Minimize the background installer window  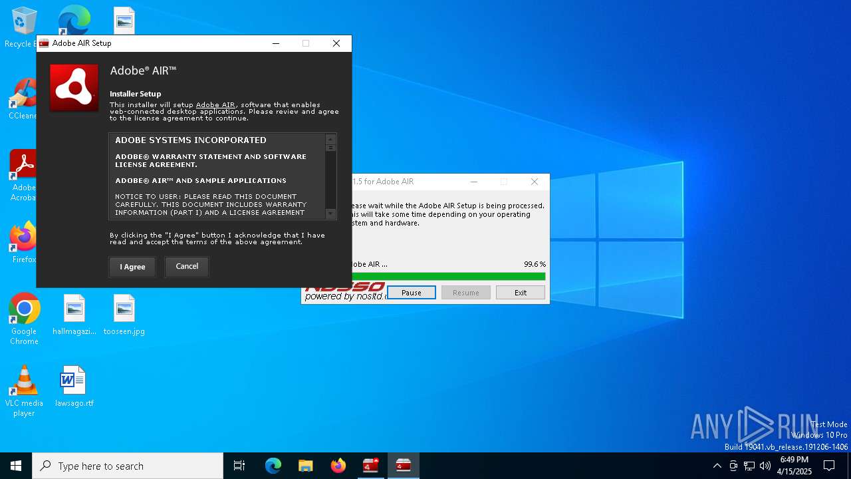(474, 182)
